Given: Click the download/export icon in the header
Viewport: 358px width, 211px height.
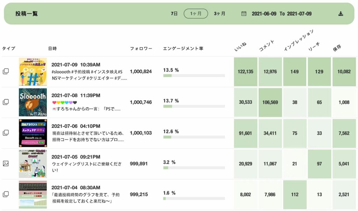Looking at the screenshot, I should (340, 14).
